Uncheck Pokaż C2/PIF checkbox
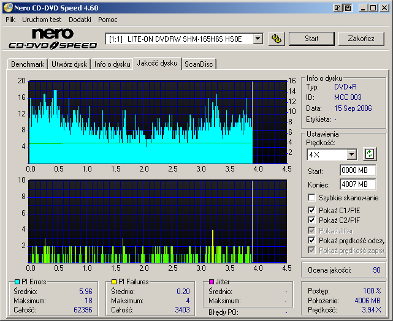 311,221
